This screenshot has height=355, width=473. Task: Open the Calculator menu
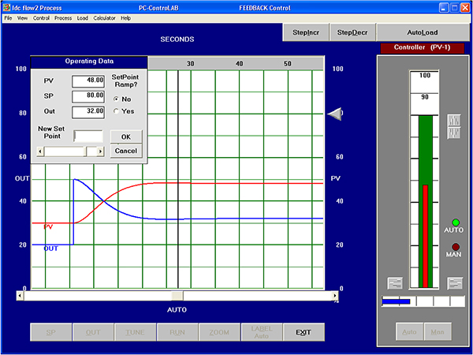pos(104,18)
